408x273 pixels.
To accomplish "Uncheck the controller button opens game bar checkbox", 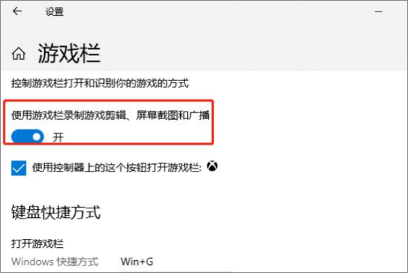I will click(x=18, y=168).
